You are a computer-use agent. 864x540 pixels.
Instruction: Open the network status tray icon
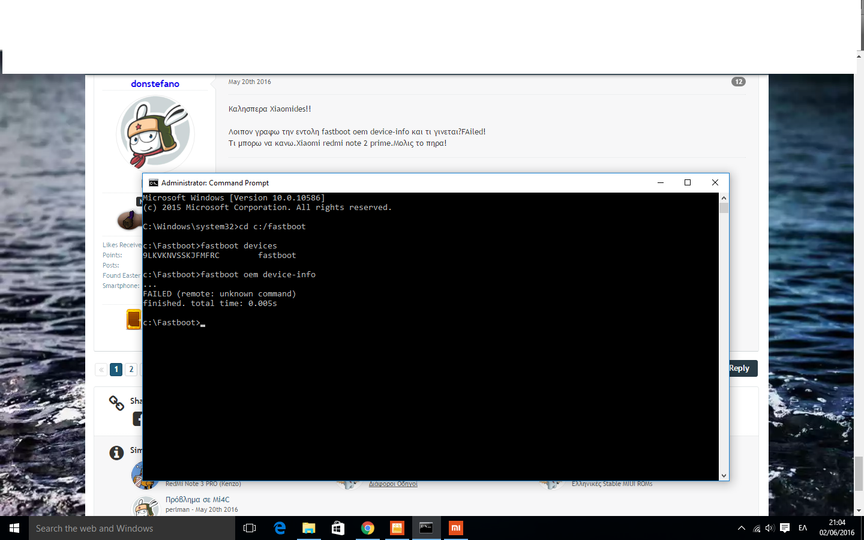[757, 528]
